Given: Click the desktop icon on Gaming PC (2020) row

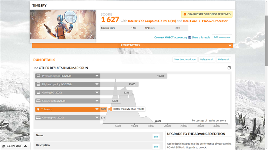Looking at the screenshot, I should (39, 93).
